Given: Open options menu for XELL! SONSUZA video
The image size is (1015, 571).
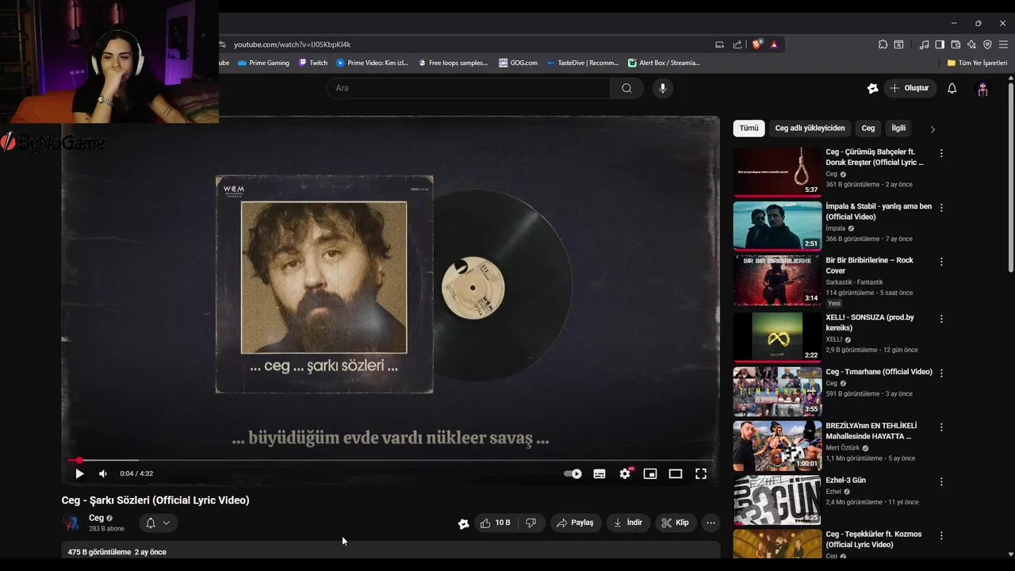Looking at the screenshot, I should 941,319.
